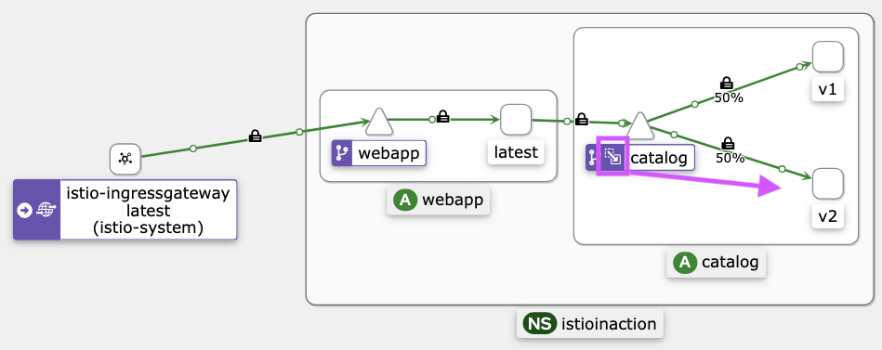The image size is (882, 350).
Task: Click the arrow icon on ingressgateway badge
Action: (24, 210)
